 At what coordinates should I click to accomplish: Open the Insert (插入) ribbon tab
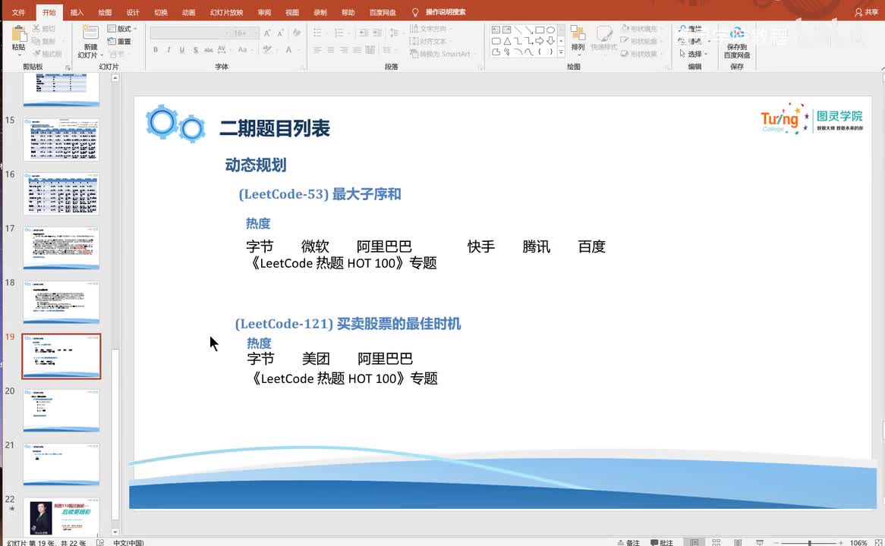(77, 12)
